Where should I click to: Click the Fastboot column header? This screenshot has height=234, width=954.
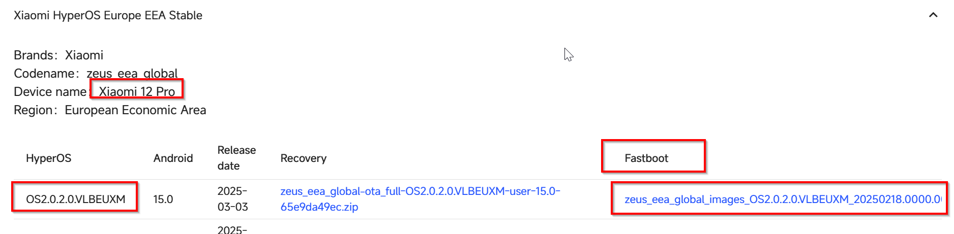pos(646,158)
